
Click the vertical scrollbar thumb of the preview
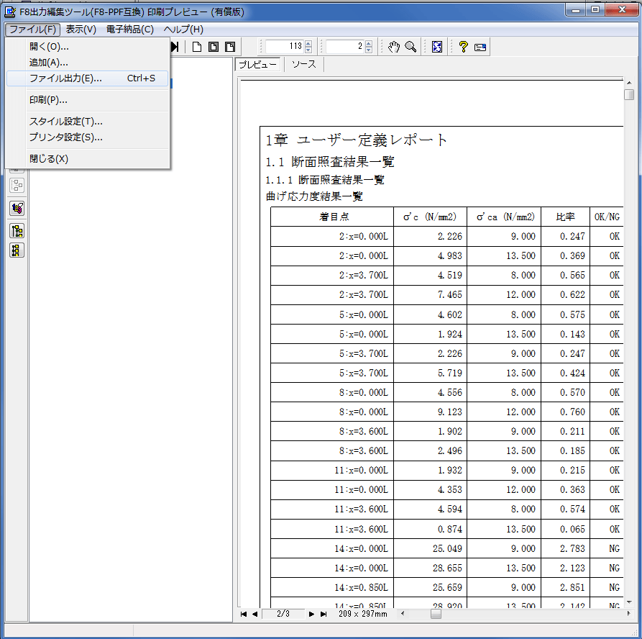[x=629, y=95]
